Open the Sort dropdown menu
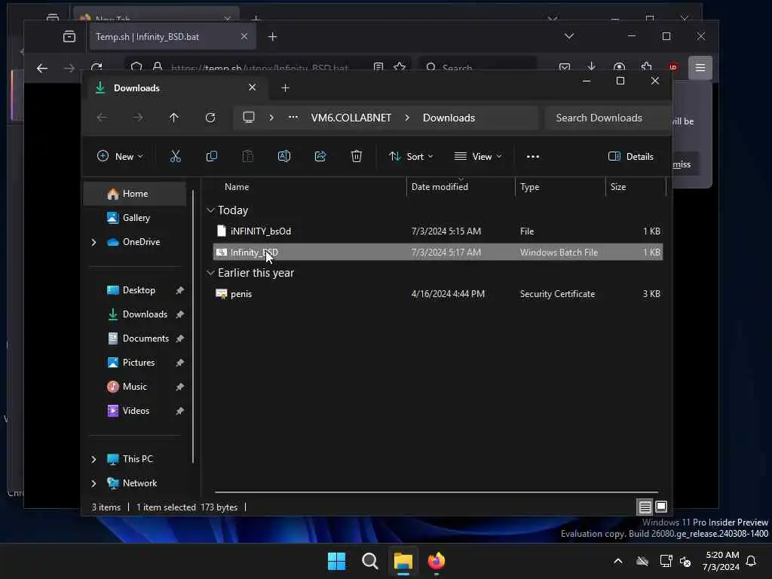Screen dimensions: 772x579 411,157
